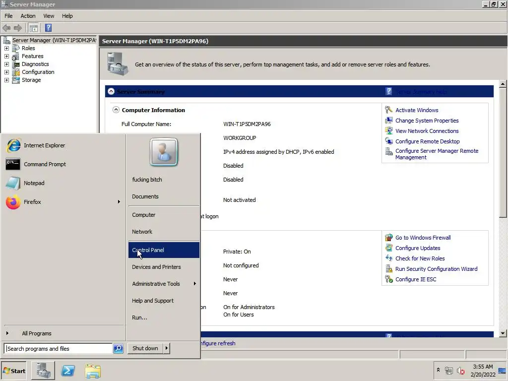
Task: Click the scroll up arrow of main pane
Action: (503, 84)
